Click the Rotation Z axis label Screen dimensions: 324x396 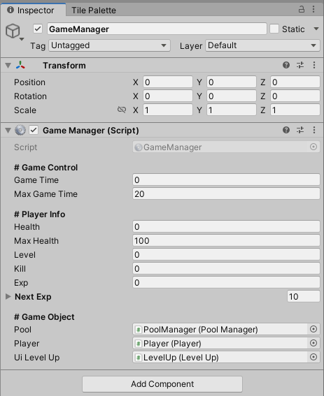[x=263, y=96]
